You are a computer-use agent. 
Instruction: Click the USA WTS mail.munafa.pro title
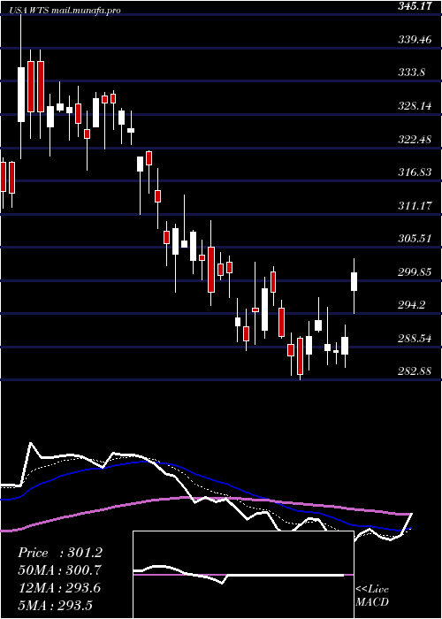click(x=66, y=11)
